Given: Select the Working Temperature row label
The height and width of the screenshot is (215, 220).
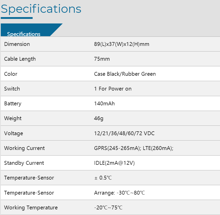Looking at the screenshot, I should coord(31,208).
